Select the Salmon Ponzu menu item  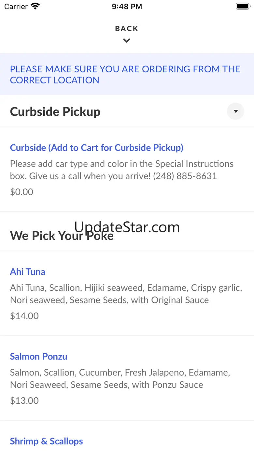click(x=39, y=357)
